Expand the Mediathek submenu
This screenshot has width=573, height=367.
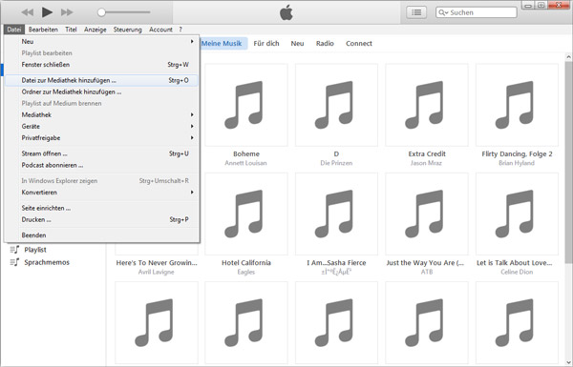(102, 115)
